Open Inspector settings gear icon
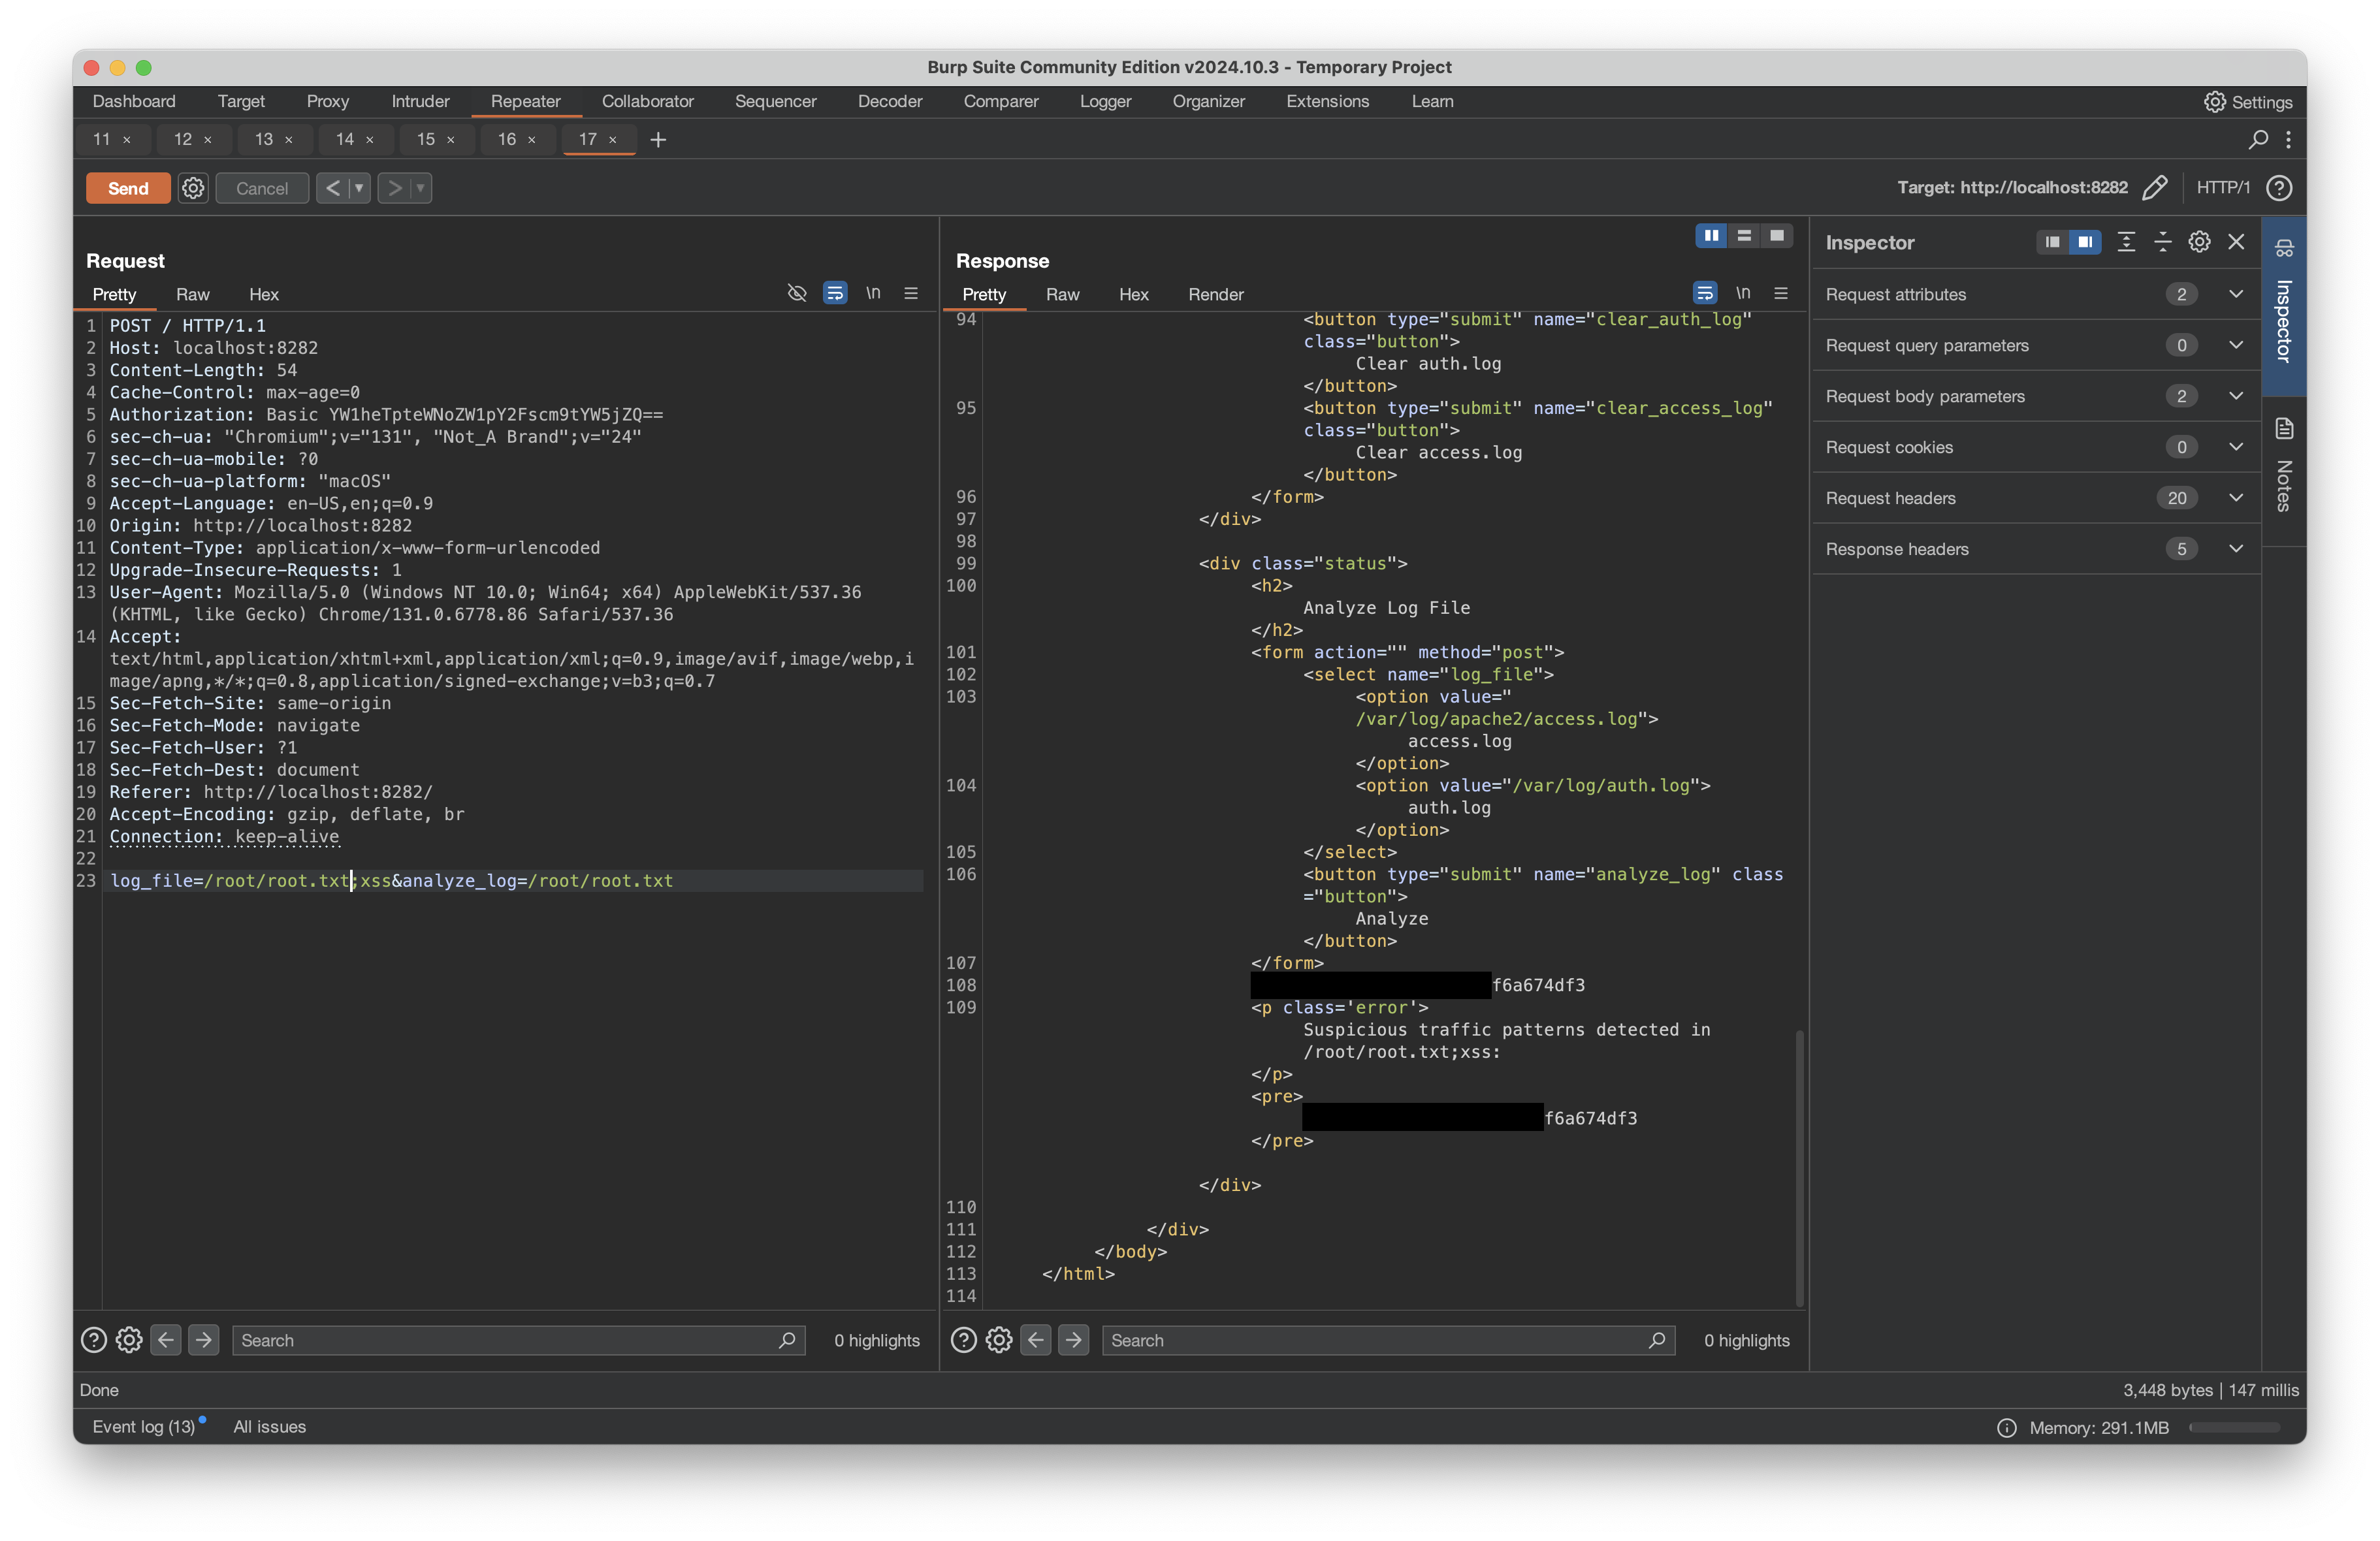Viewport: 2380px width, 1541px height. tap(2199, 242)
